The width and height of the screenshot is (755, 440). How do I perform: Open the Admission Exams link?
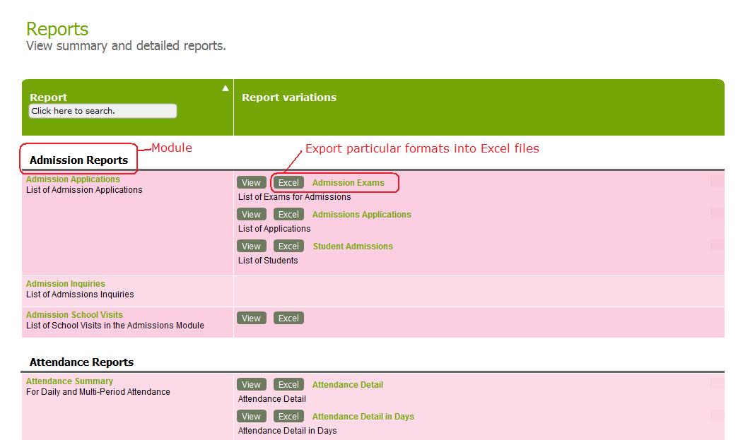[348, 183]
